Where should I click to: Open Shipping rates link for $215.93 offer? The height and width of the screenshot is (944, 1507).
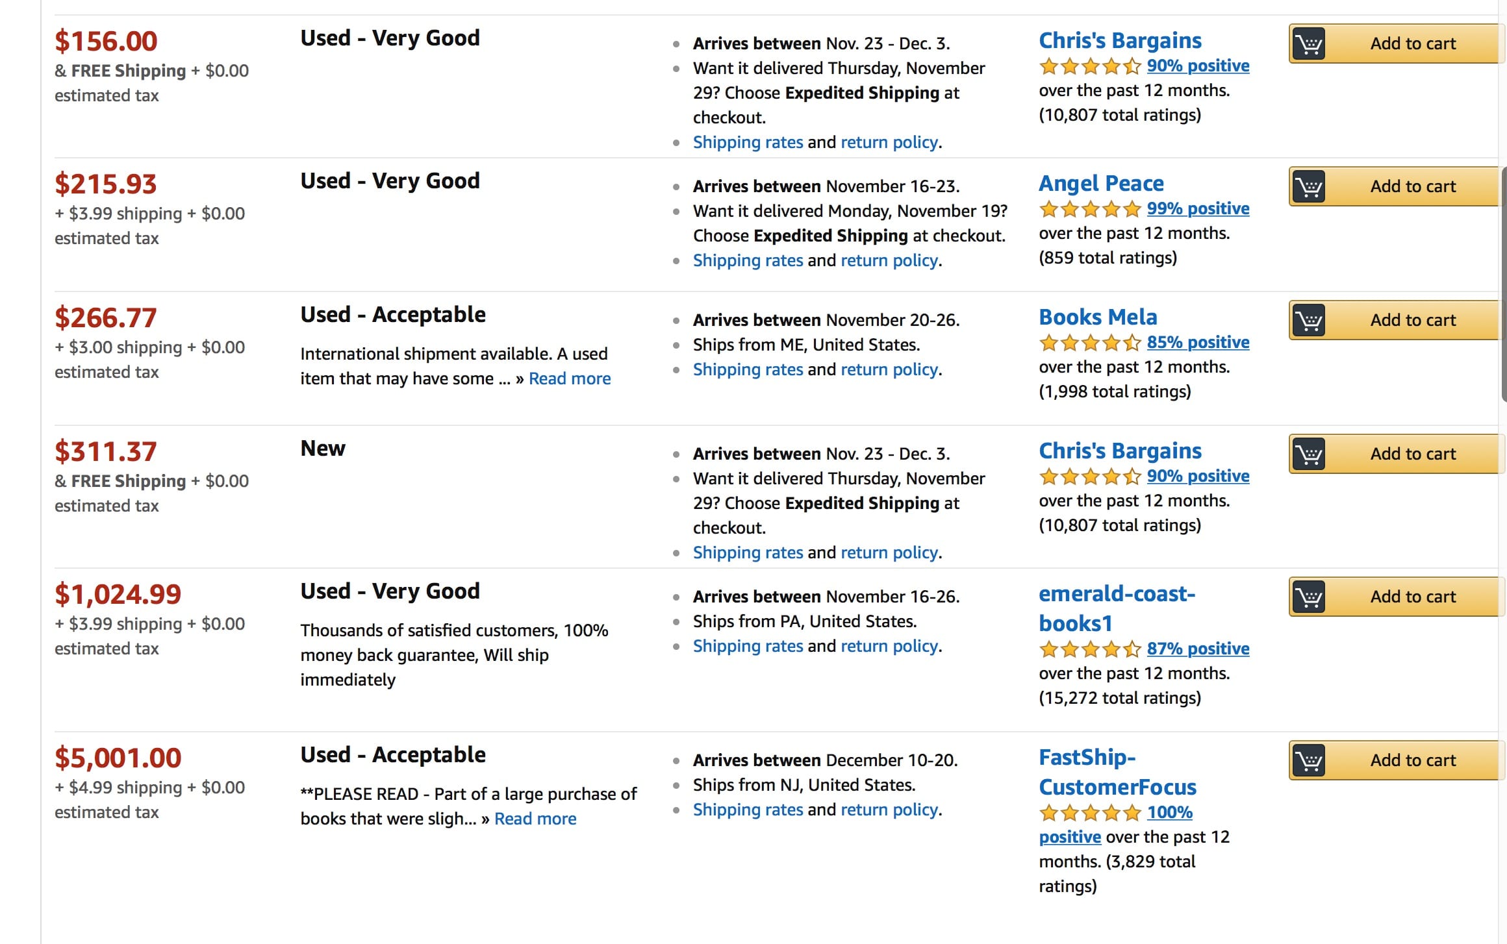[x=748, y=260]
